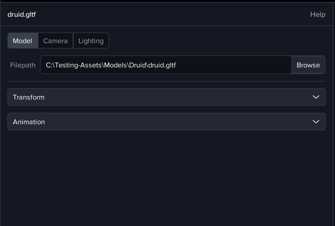Click the header area left of Help
335x226 pixels.
176,15
